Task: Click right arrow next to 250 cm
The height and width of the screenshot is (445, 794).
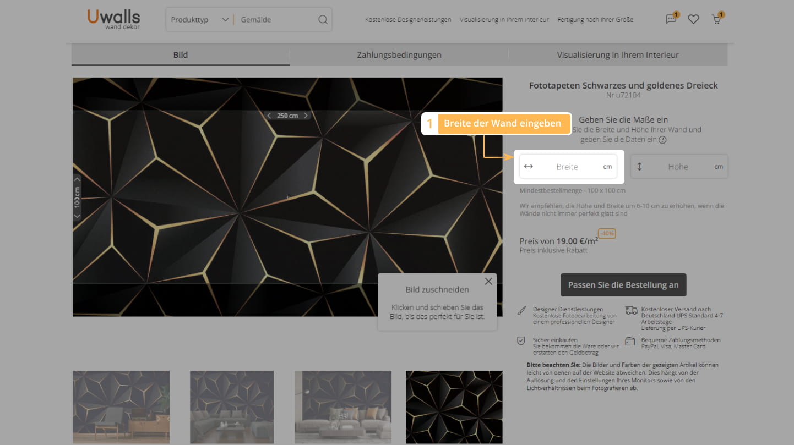Action: tap(306, 116)
